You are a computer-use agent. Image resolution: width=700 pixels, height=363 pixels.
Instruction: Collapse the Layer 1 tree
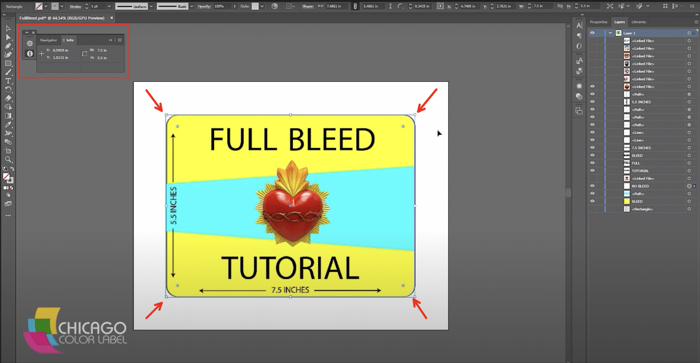pos(610,33)
